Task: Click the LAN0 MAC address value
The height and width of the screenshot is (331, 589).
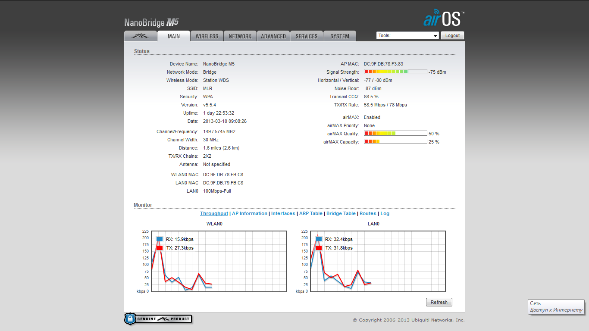Action: coord(223,183)
